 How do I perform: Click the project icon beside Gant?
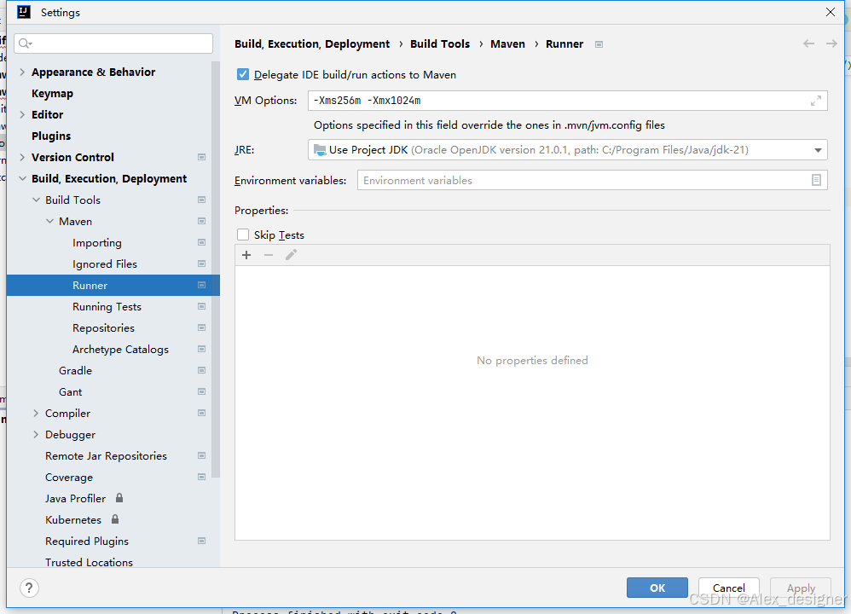202,392
